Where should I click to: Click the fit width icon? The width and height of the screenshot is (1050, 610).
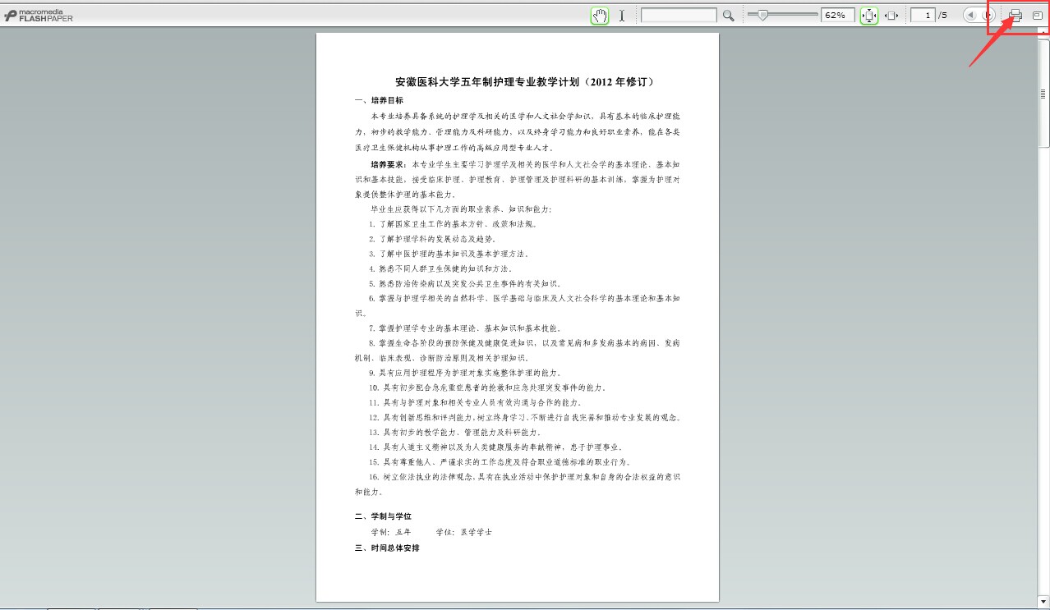pos(891,16)
